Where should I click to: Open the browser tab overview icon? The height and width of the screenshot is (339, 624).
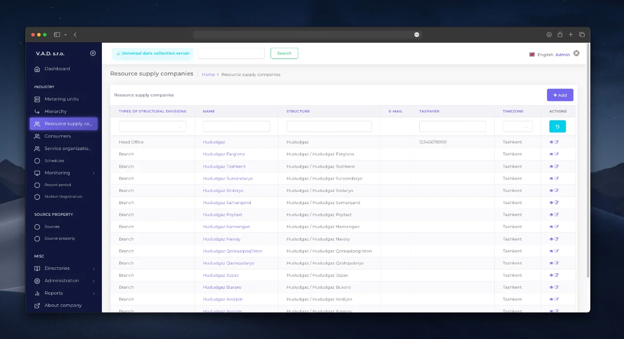(582, 35)
